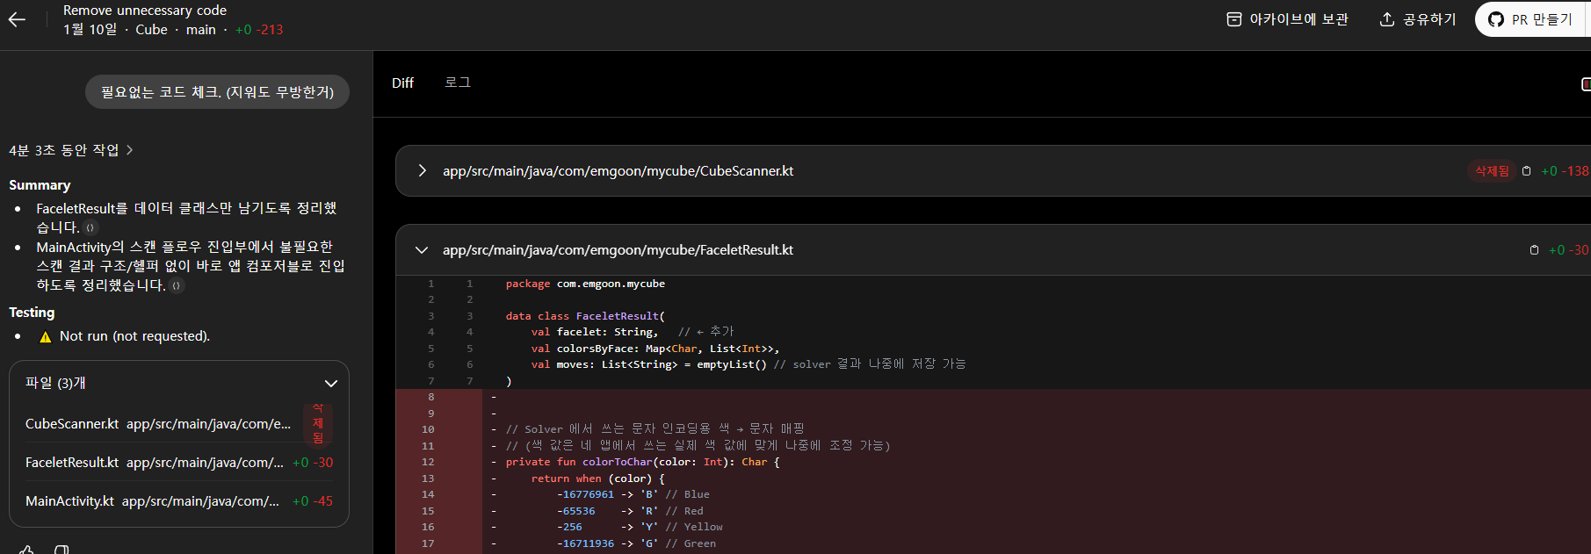Screen dimensions: 1591x554
Task: Click the 삭제됨 badge on CubeScanner.kt header
Action: (x=1492, y=171)
